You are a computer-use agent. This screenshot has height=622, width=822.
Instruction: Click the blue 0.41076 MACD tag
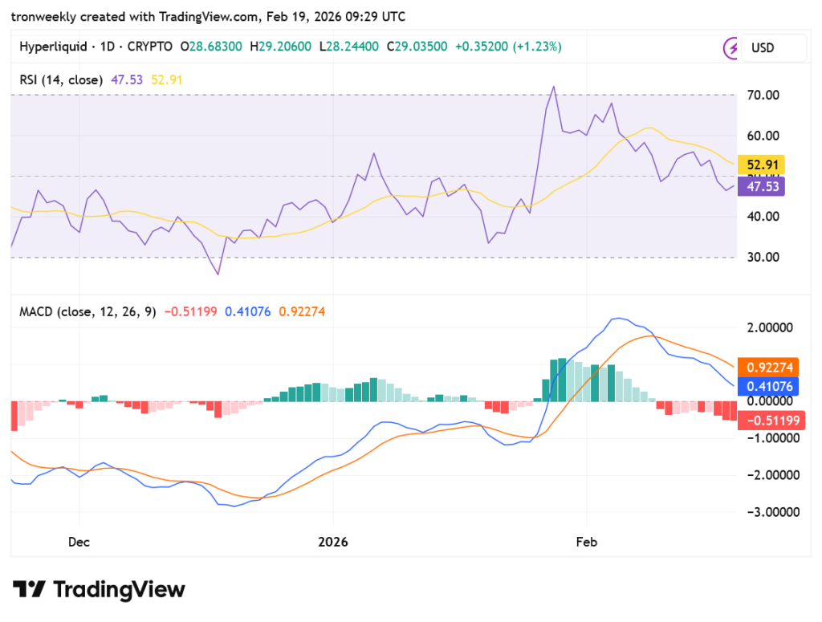tap(768, 387)
